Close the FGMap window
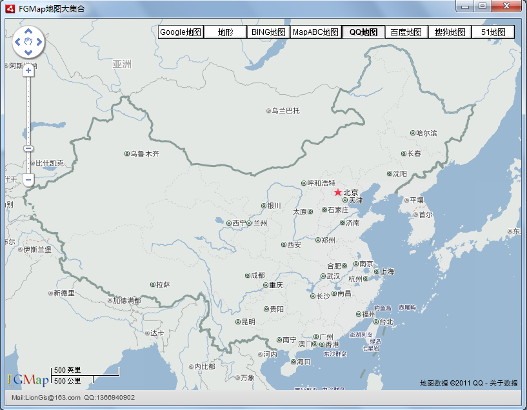Screen dimensions: 527x410 click(507, 6)
